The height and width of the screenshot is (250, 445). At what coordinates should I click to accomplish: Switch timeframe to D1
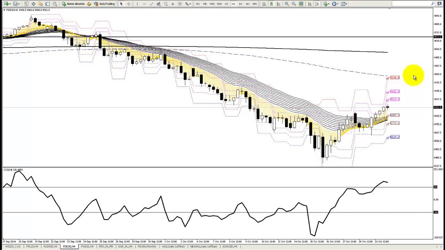[241, 4]
